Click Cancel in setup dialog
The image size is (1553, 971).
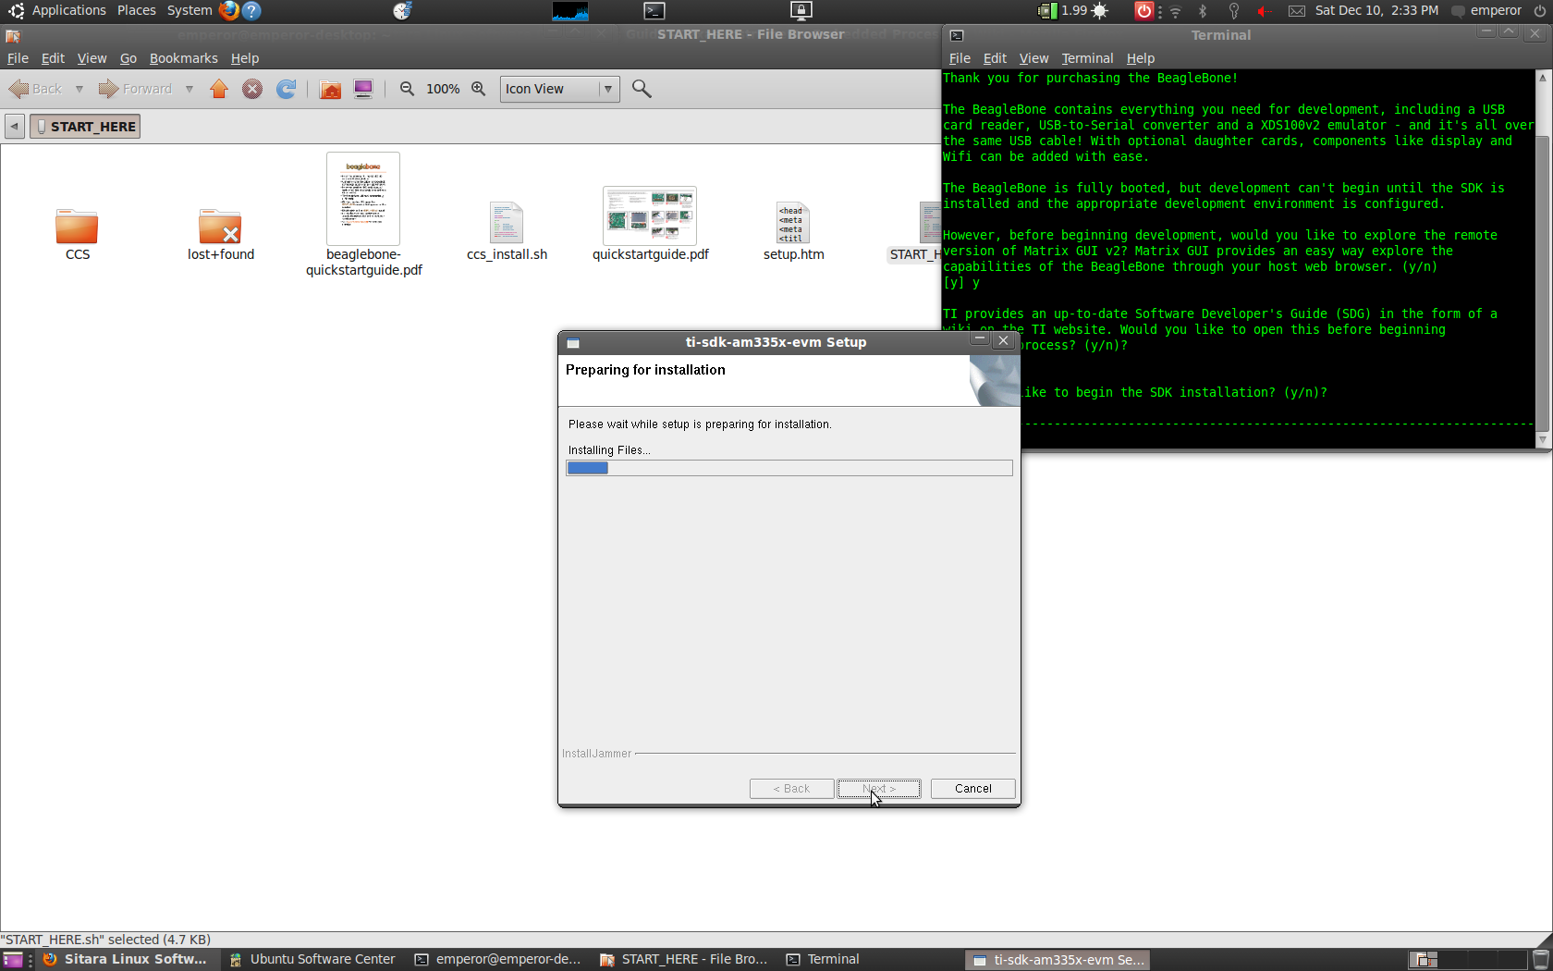pos(972,789)
